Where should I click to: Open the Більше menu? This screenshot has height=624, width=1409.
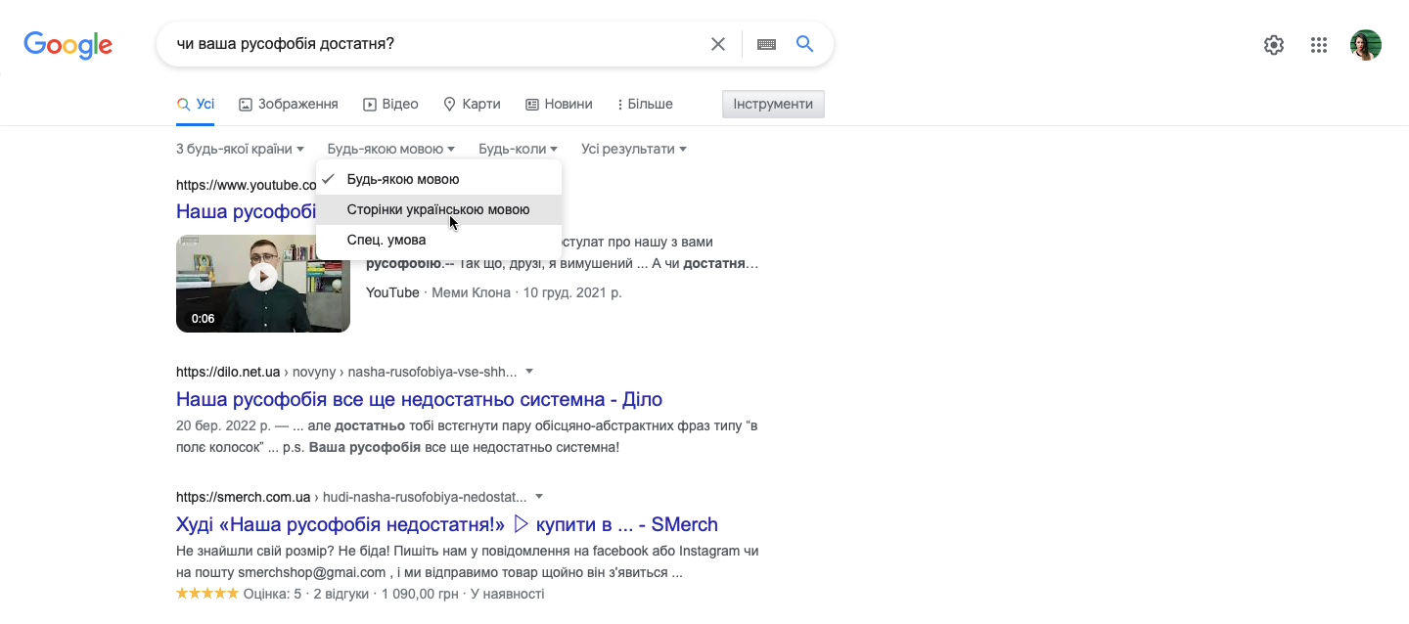point(645,103)
